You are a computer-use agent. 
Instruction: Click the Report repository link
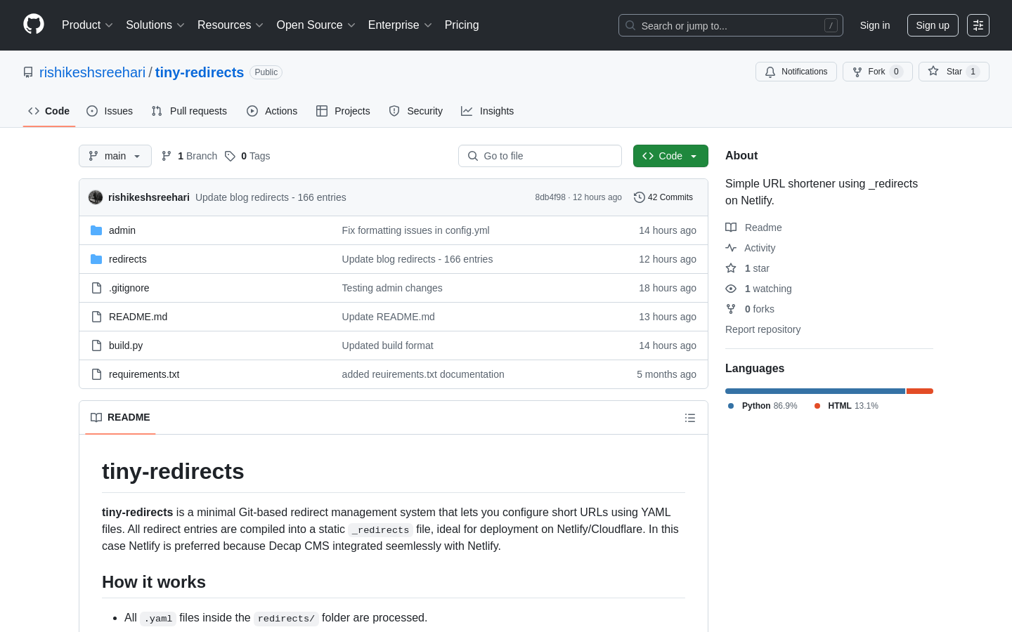(x=763, y=329)
